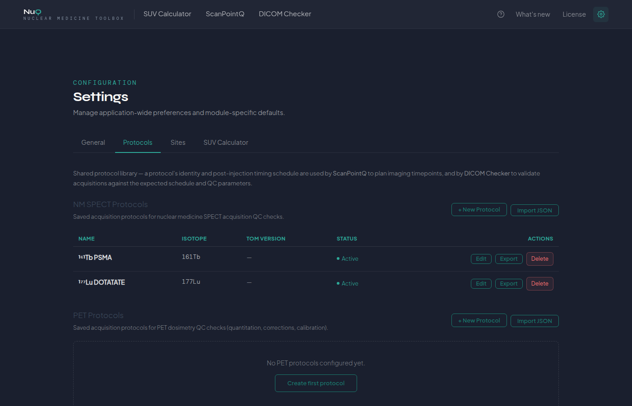
Task: Click the NuQ Nuclear Medicine Toolbox logo
Action: [x=74, y=14]
